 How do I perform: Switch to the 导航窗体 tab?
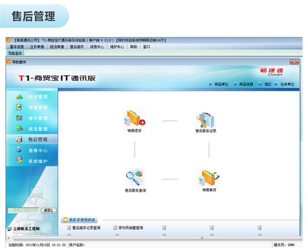[15, 54]
